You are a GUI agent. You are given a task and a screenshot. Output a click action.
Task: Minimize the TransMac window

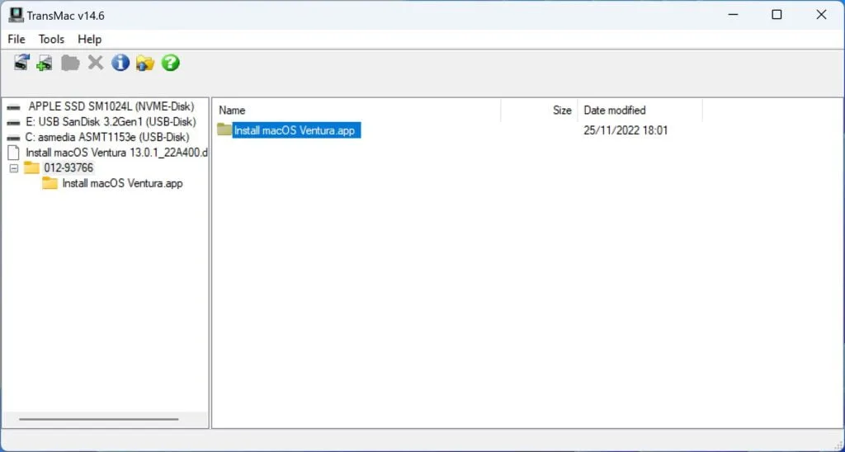tap(732, 15)
